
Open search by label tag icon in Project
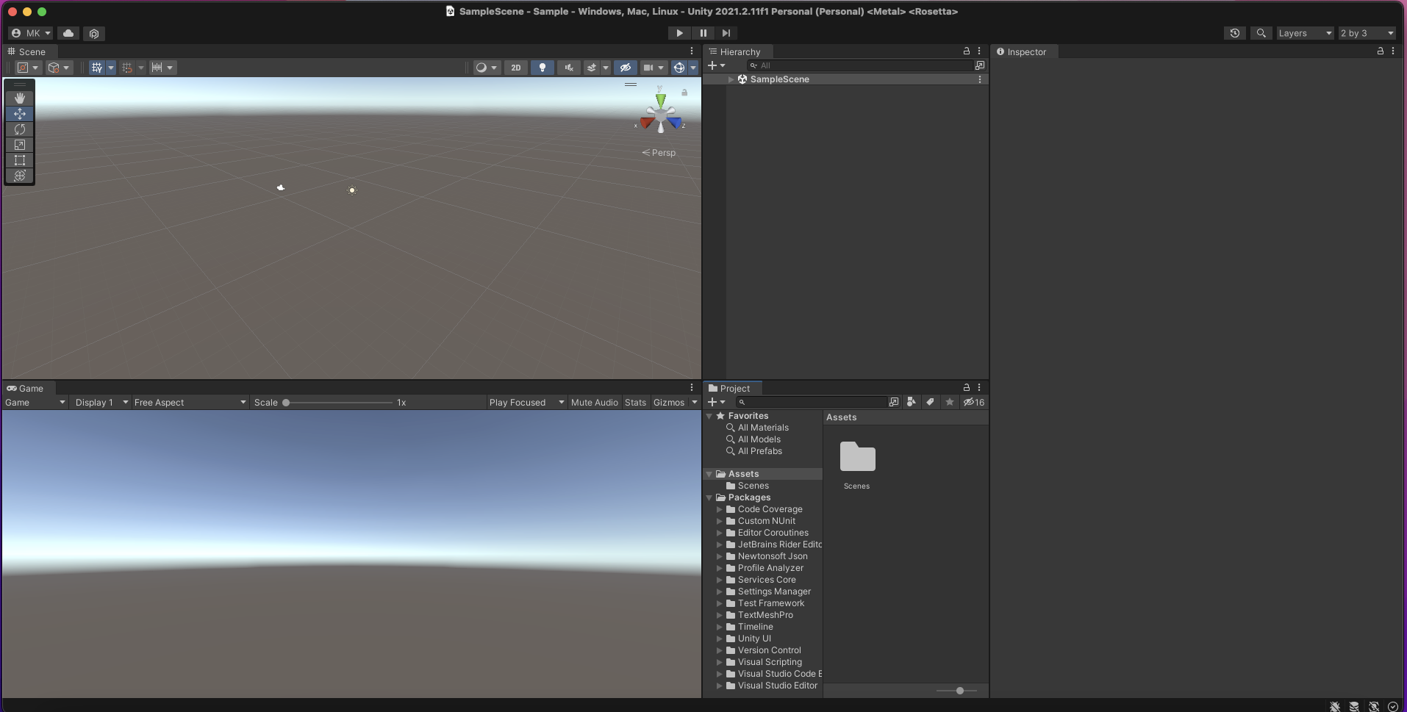[x=930, y=402]
